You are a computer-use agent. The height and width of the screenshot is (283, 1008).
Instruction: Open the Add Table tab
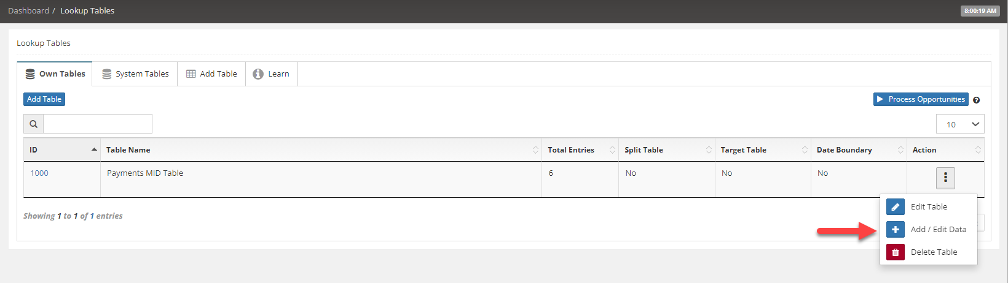pos(211,74)
